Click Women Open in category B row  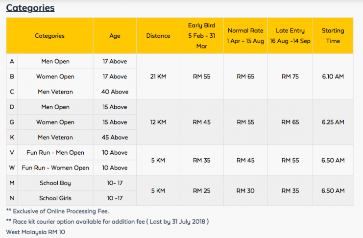point(55,76)
